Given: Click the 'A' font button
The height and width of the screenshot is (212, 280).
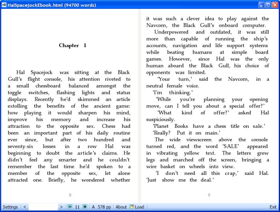Looking at the screenshot, I should coord(93,207).
